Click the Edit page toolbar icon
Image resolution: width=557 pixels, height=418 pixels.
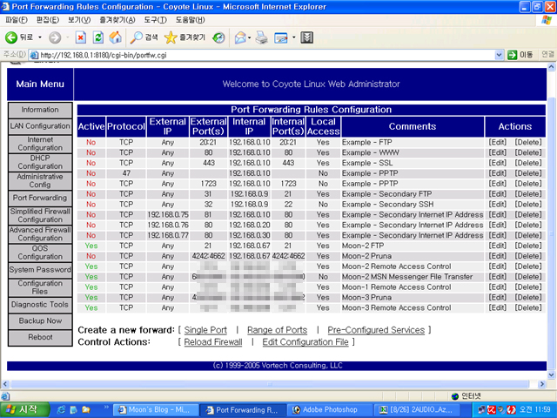[281, 37]
